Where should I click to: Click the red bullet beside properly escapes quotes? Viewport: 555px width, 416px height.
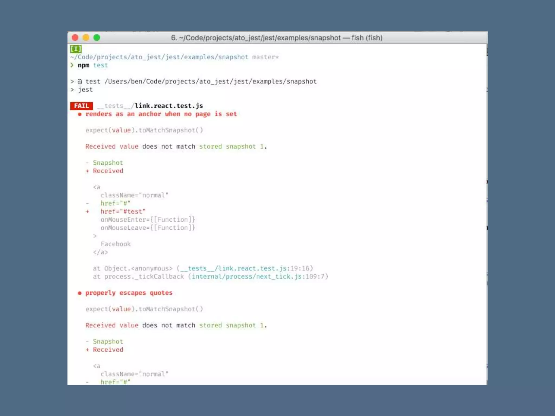(x=80, y=293)
